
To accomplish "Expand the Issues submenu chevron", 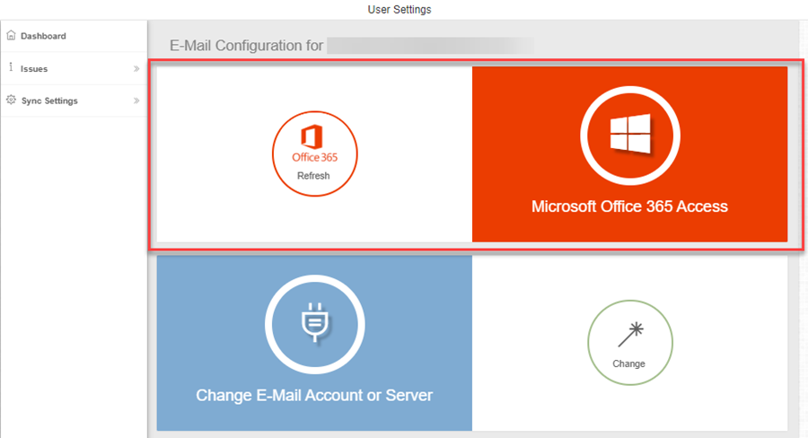I will (136, 68).
